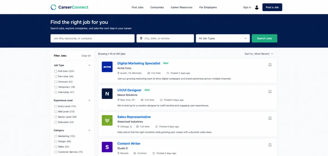328x156 pixels.
Task: Check the Entry Level (114) filter
Action: tap(56, 106)
